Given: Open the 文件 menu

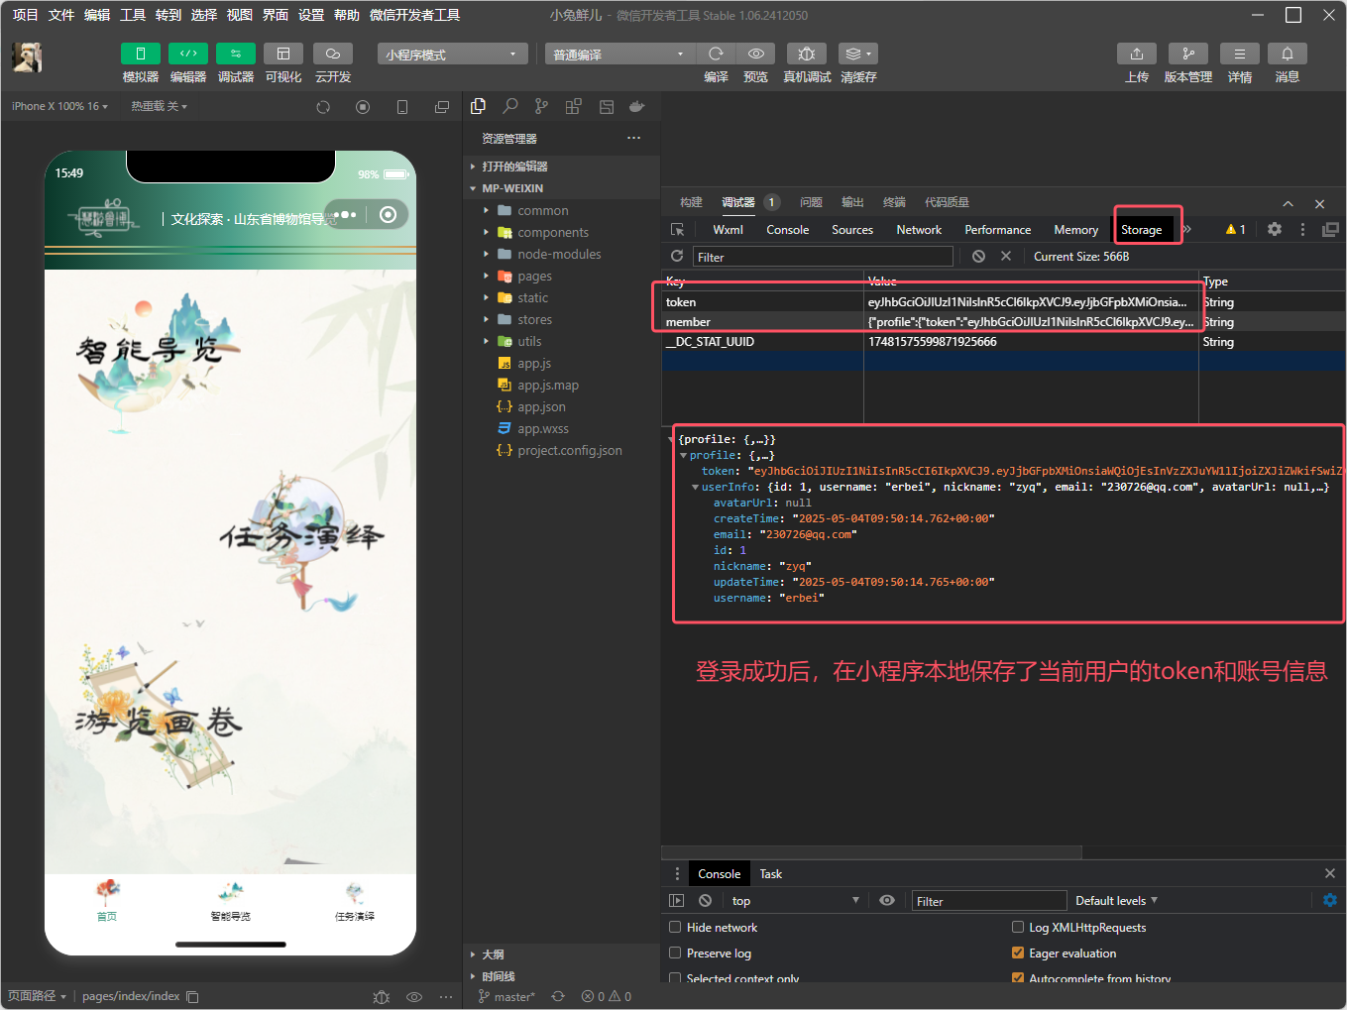Looking at the screenshot, I should pyautogui.click(x=61, y=15).
